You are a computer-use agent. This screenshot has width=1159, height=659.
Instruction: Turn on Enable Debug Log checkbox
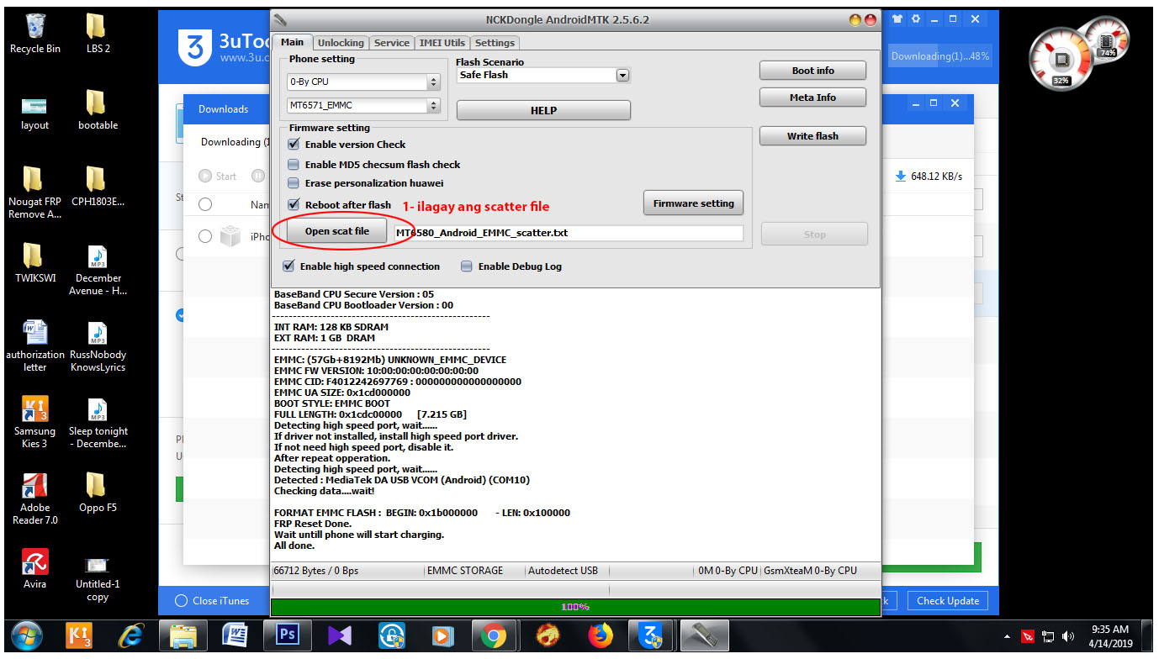pos(467,266)
